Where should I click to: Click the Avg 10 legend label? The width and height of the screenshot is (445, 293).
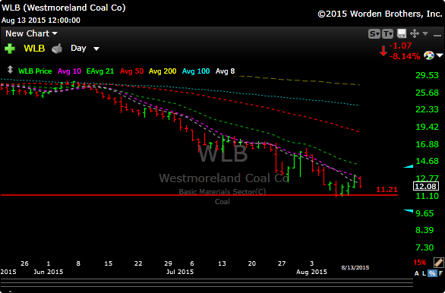[x=69, y=71]
